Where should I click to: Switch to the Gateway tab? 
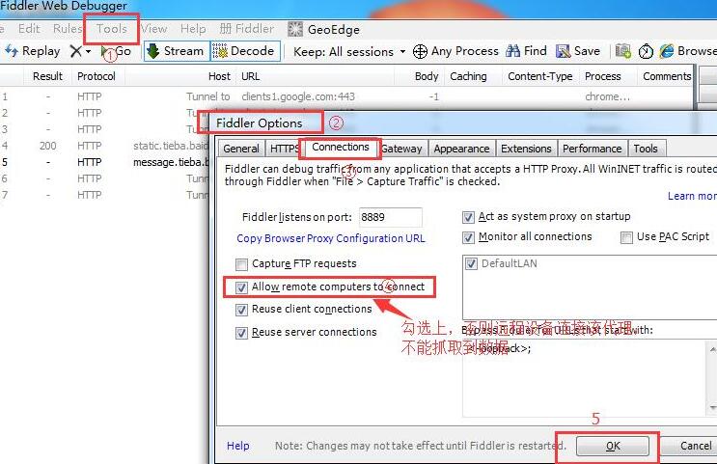[x=402, y=149]
